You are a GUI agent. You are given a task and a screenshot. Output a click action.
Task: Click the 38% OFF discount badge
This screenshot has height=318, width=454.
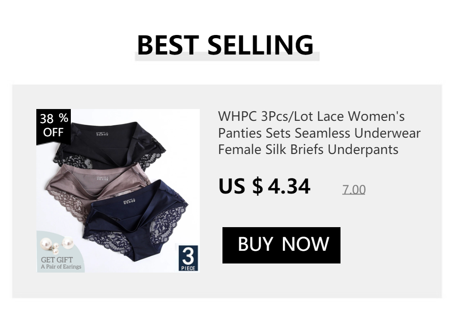[54, 126]
